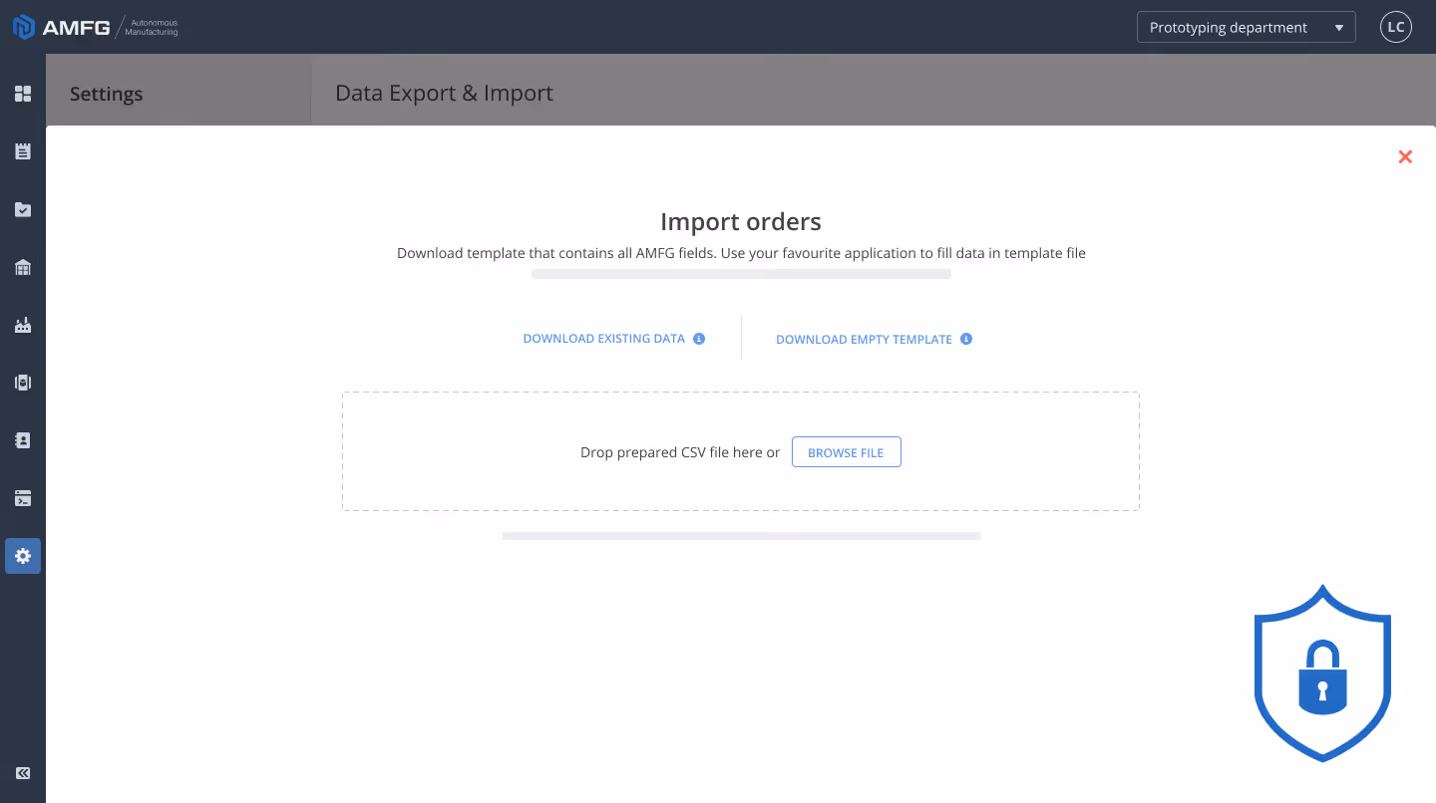Click the Browse File button
This screenshot has height=803, width=1436.
pos(846,451)
